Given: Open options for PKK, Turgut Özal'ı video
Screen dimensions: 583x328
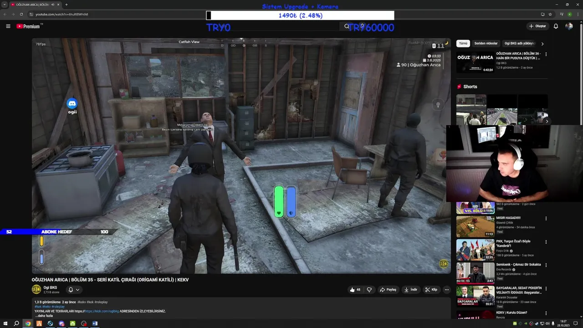Looking at the screenshot, I should click(x=546, y=242).
